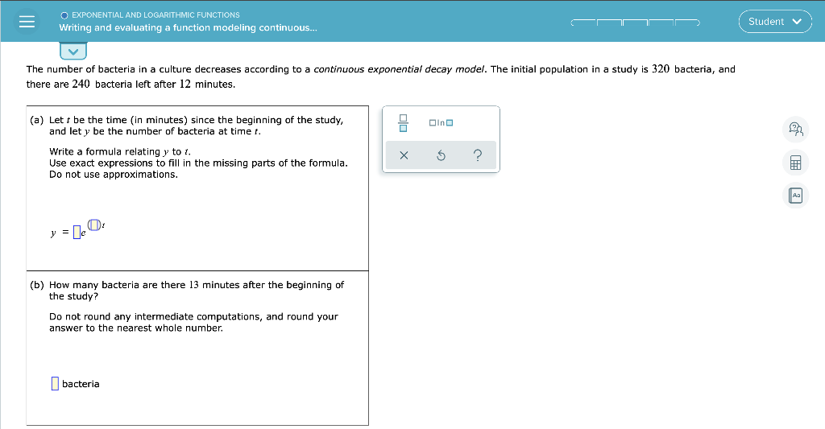825x429 pixels.
Task: Click the 'Exponential and Logarithmic Functions' topic title
Action: point(155,14)
